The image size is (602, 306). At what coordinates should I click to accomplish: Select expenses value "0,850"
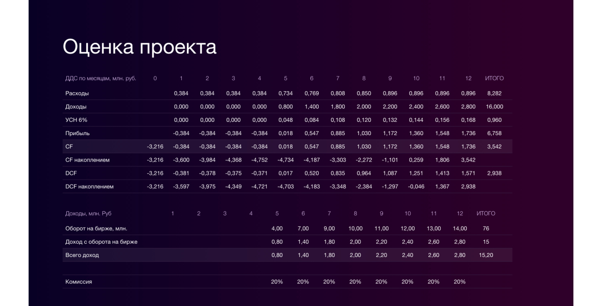[364, 93]
